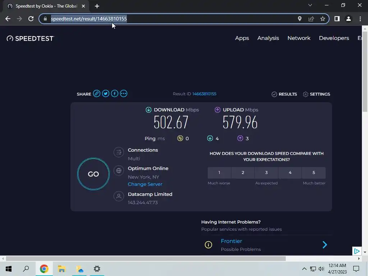368x276 pixels.
Task: Open Chrome three-dot menu
Action: tap(360, 19)
